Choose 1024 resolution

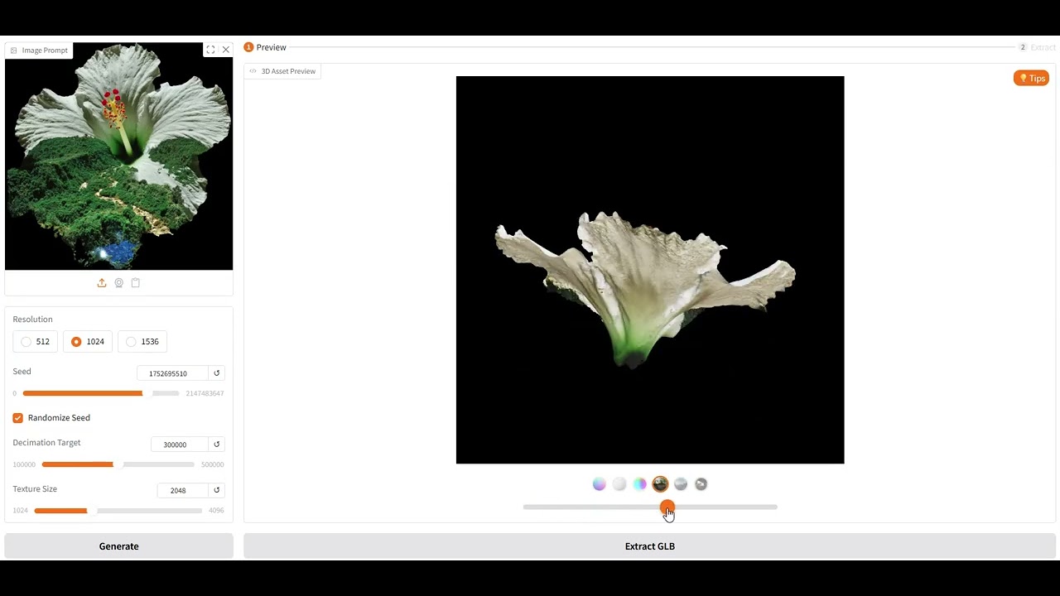[88, 341]
